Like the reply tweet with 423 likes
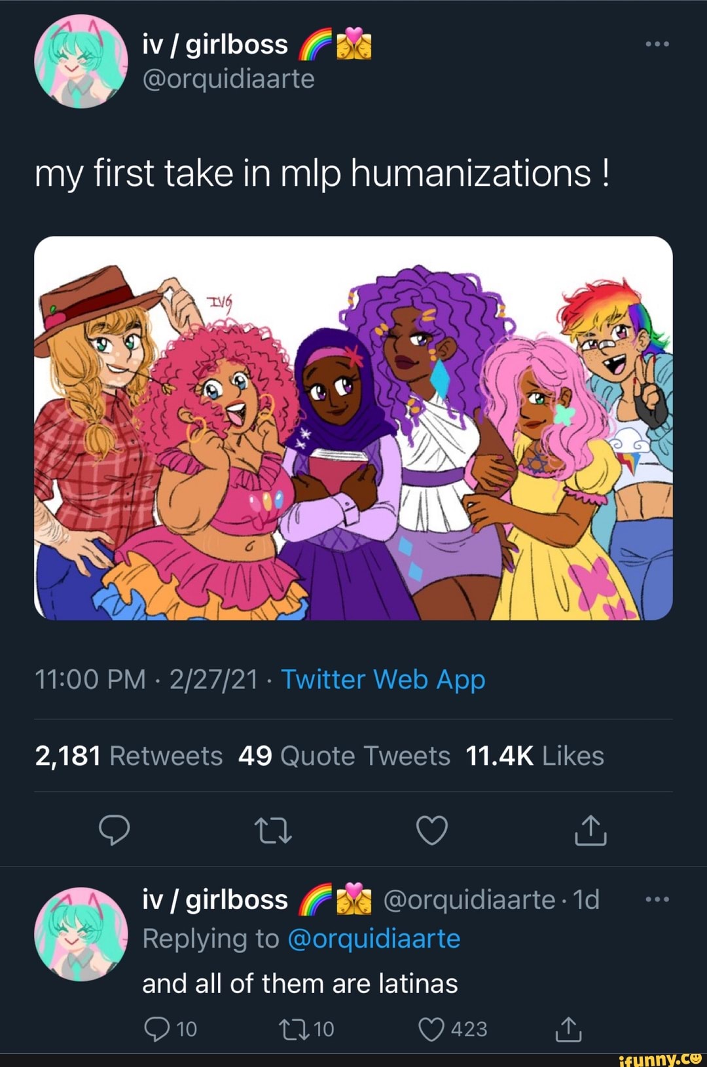This screenshot has width=707, height=1067. tap(431, 1029)
